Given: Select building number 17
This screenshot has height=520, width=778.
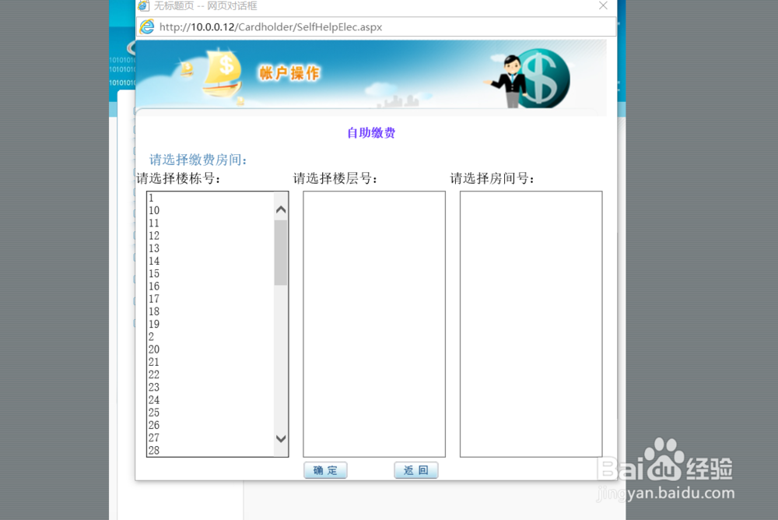Looking at the screenshot, I should coord(210,299).
